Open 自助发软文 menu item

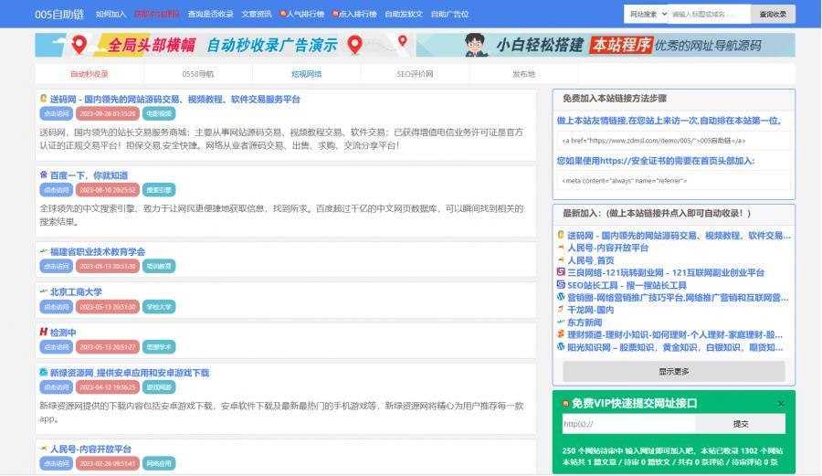403,14
